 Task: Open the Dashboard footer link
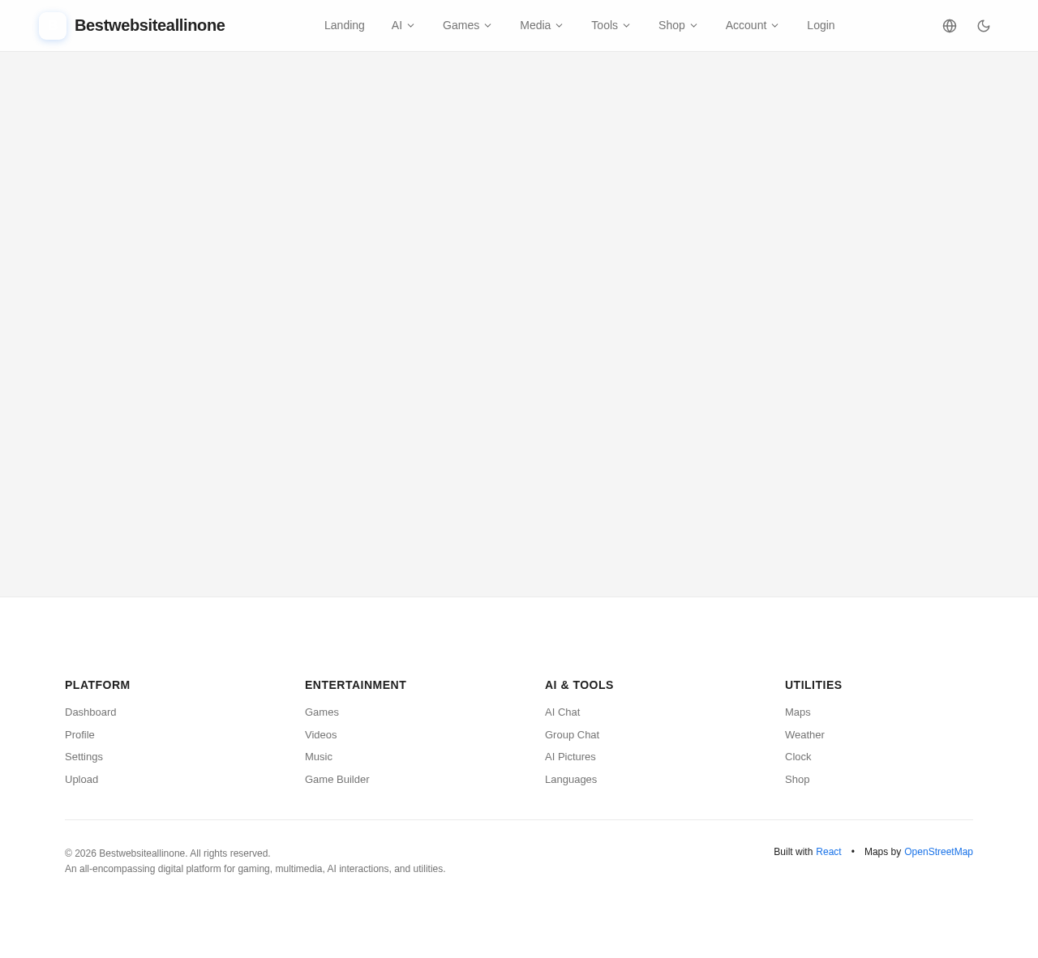[91, 712]
